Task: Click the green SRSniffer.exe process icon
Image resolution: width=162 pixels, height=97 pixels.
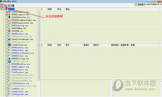Action: point(9,17)
